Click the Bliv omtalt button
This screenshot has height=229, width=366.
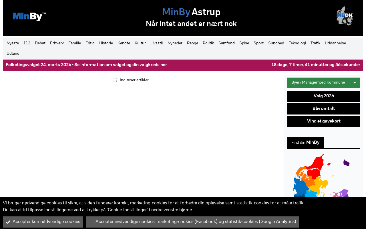[x=324, y=109]
